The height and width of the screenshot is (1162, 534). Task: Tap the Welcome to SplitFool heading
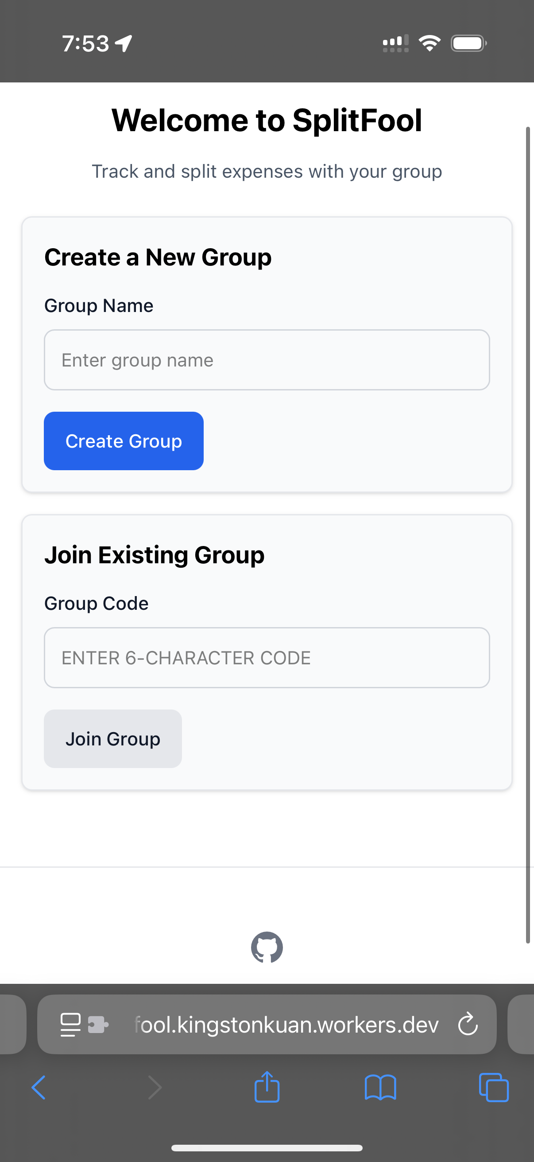point(267,121)
